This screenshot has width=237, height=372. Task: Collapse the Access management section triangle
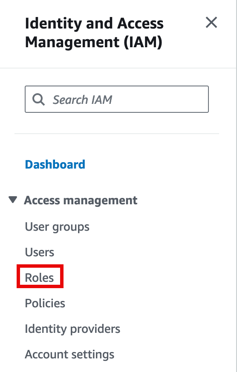[x=13, y=200]
